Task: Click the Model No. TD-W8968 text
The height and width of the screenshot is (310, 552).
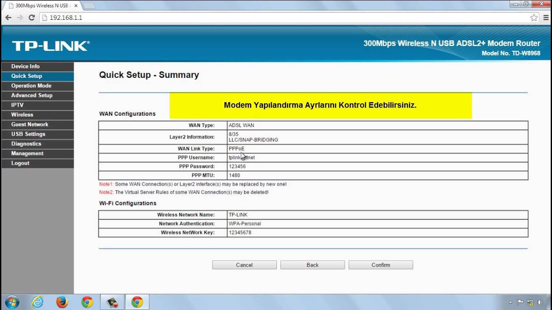Action: point(511,53)
